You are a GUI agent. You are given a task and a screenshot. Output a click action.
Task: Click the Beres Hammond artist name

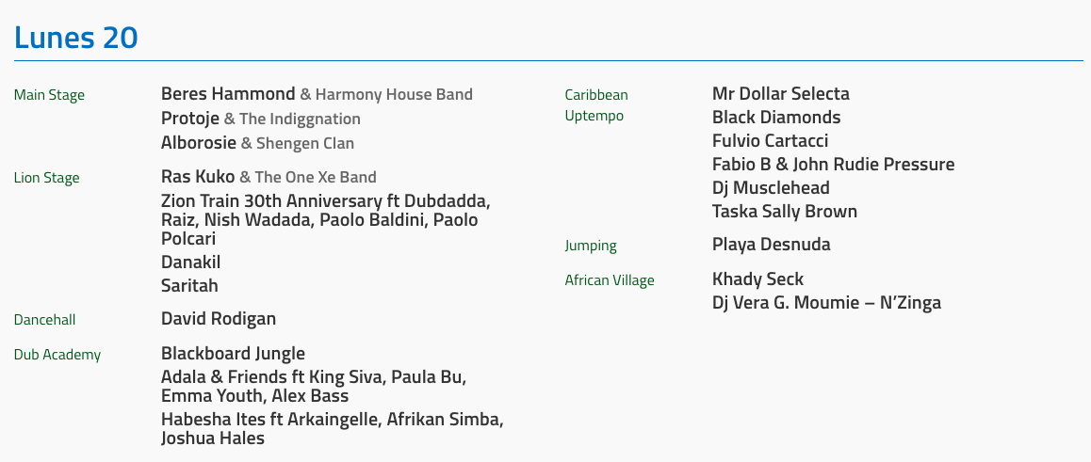(x=228, y=94)
